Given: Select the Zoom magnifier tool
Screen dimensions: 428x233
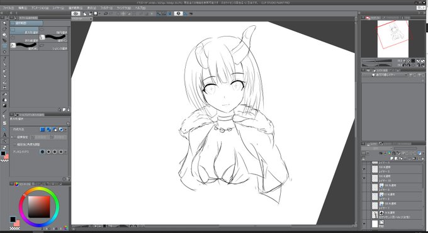Looking at the screenshot, I should [x=4, y=23].
